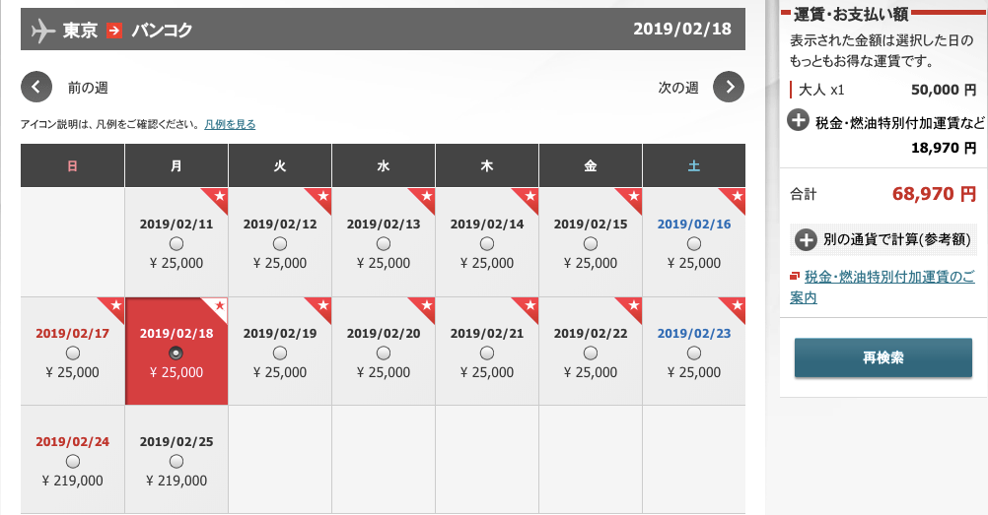
Task: Click red arrow icon between 東京 and バンコク
Action: (x=114, y=30)
